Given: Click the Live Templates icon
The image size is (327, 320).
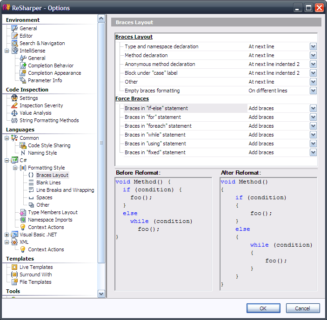Looking at the screenshot, I should [x=14, y=267].
